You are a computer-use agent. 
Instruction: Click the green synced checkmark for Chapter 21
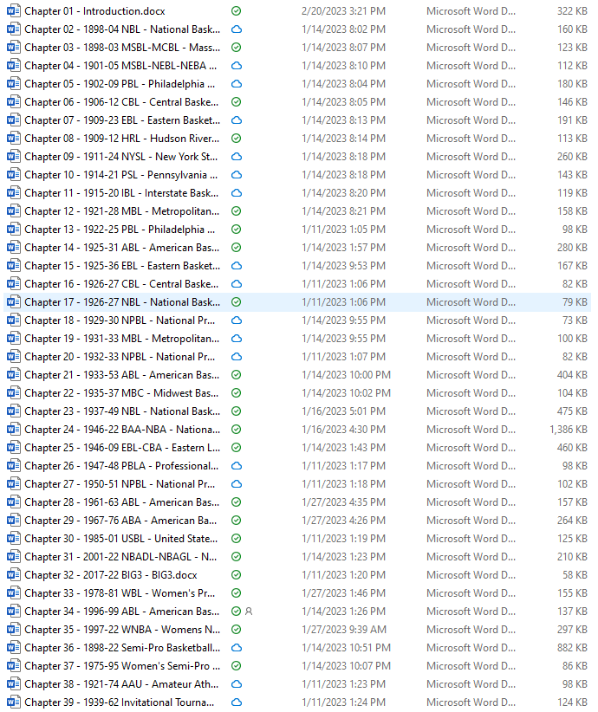(237, 374)
